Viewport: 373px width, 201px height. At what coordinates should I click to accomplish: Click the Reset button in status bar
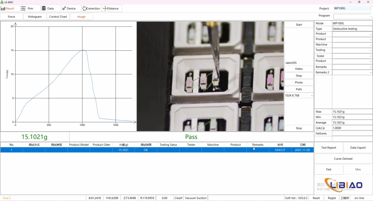(316, 198)
